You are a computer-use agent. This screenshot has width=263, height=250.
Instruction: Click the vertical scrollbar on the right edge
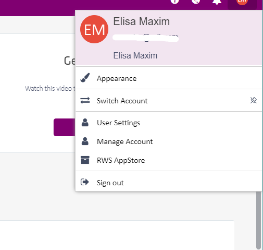click(258, 220)
